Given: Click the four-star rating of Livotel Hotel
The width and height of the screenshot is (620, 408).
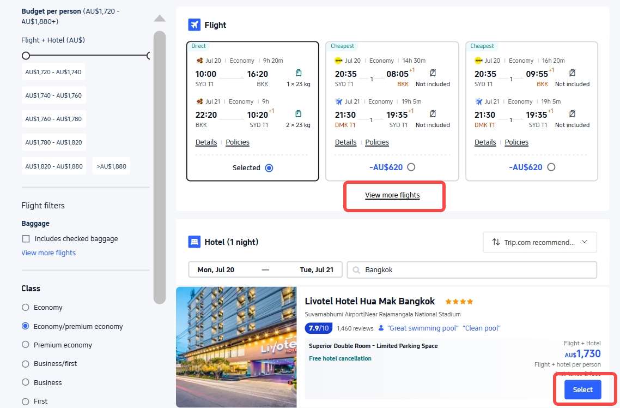Looking at the screenshot, I should click(x=459, y=302).
